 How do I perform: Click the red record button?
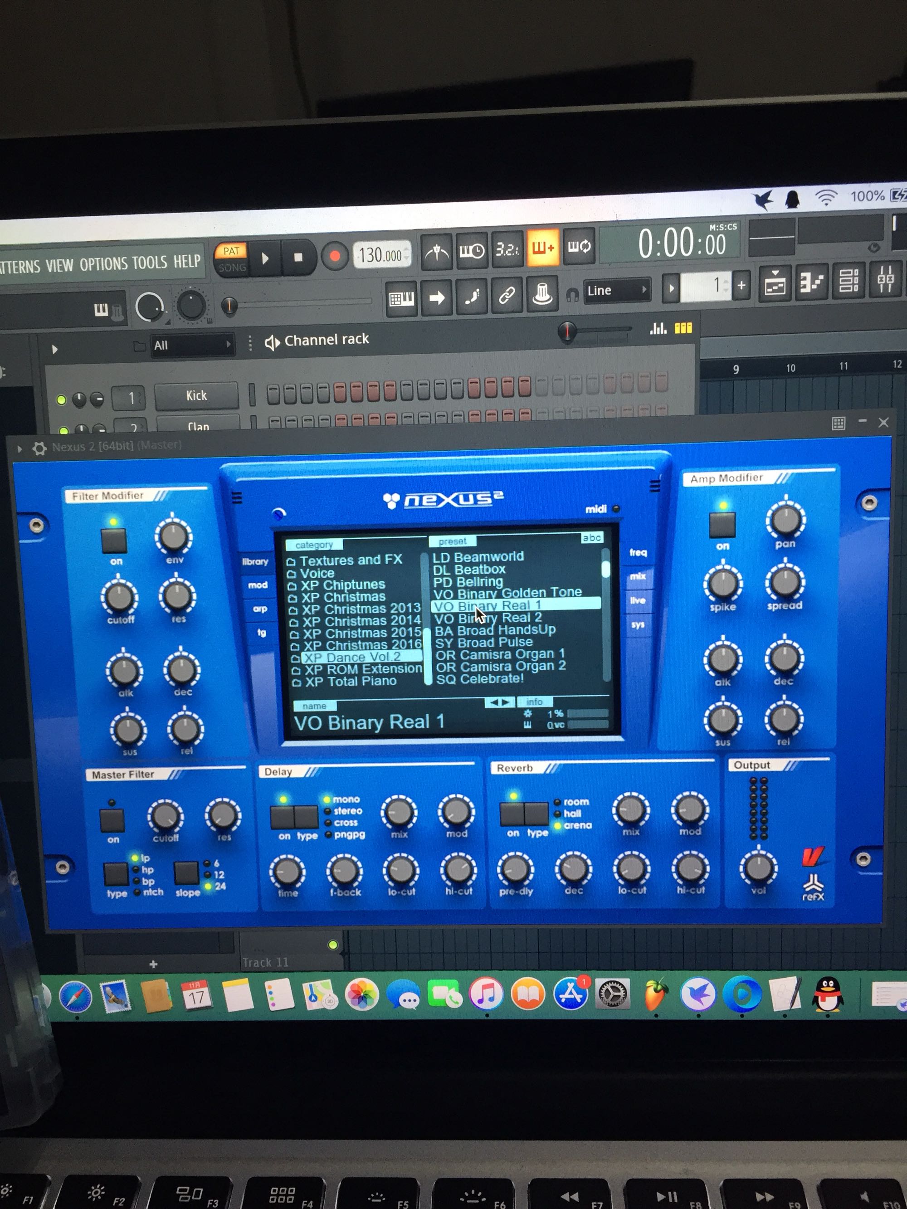coord(335,256)
